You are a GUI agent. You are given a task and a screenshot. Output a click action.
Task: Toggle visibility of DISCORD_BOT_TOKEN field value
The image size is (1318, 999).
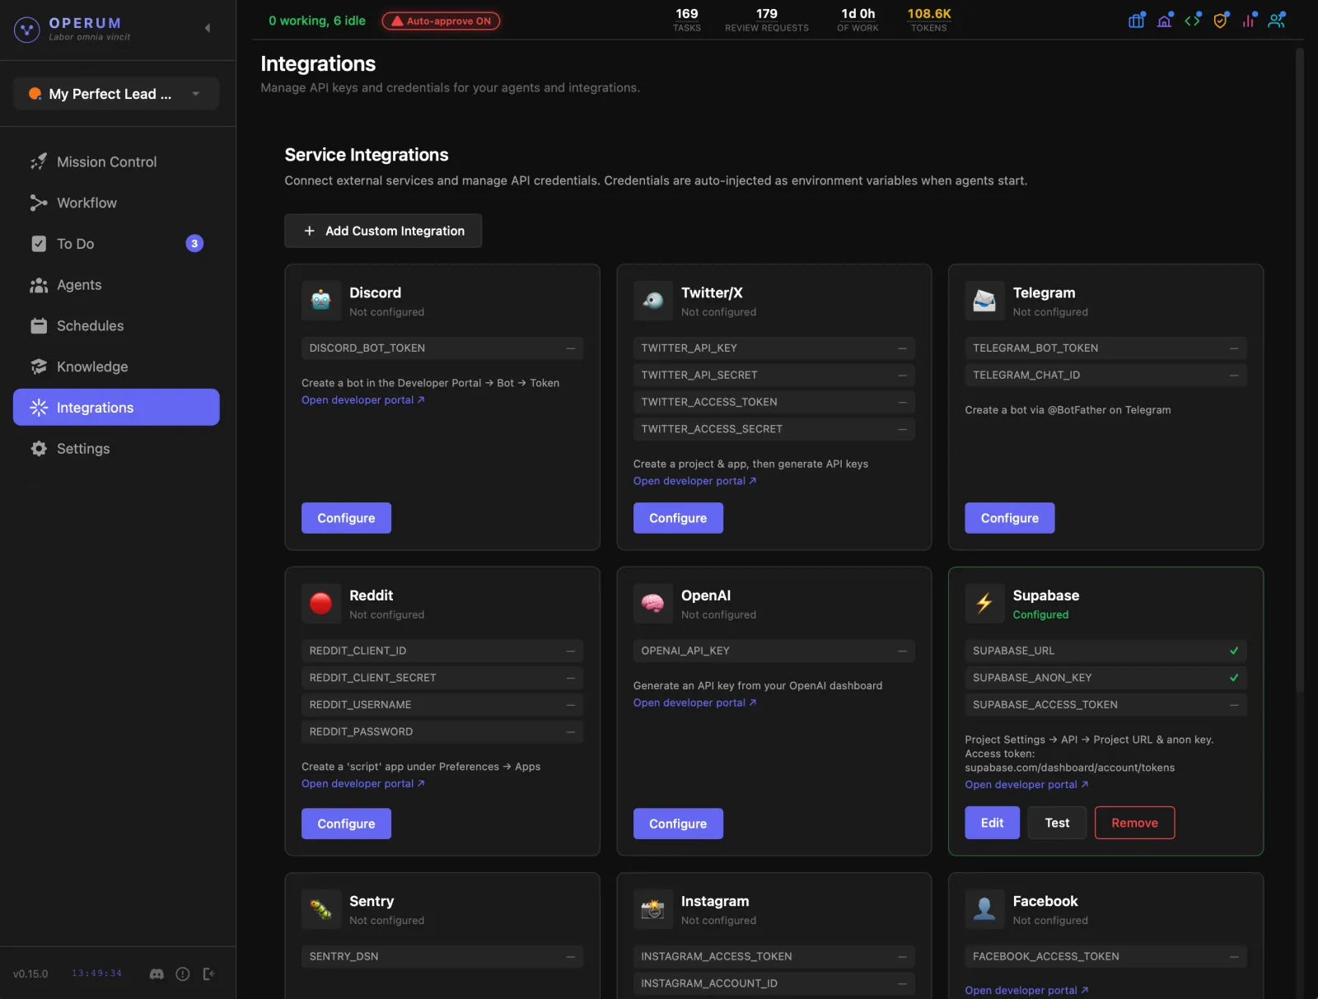pyautogui.click(x=571, y=348)
